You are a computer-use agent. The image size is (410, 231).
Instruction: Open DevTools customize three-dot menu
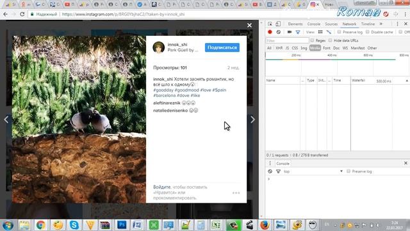[397, 24]
